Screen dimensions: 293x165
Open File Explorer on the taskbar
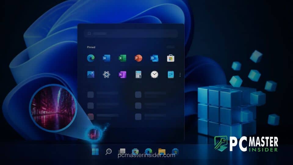pyautogui.click(x=162, y=151)
